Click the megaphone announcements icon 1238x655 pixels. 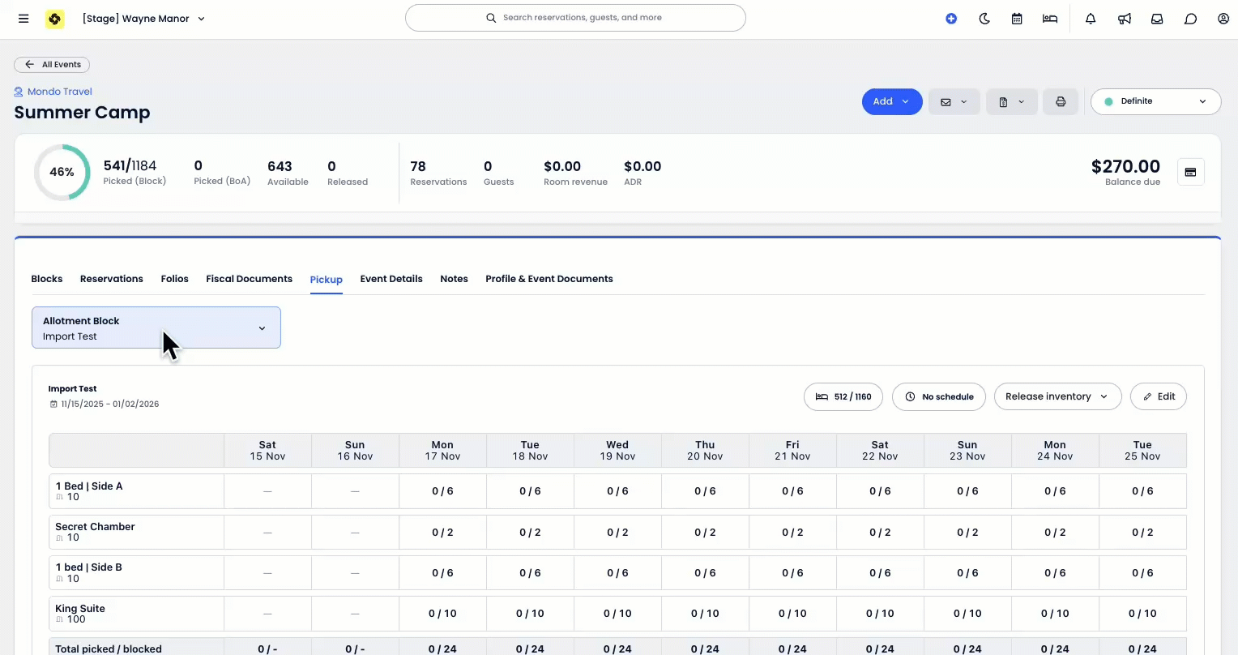(x=1125, y=19)
